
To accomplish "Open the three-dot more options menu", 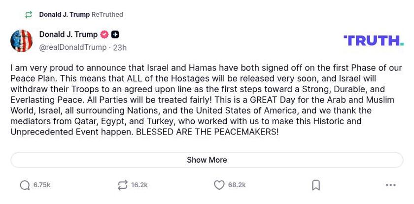I will (x=391, y=185).
